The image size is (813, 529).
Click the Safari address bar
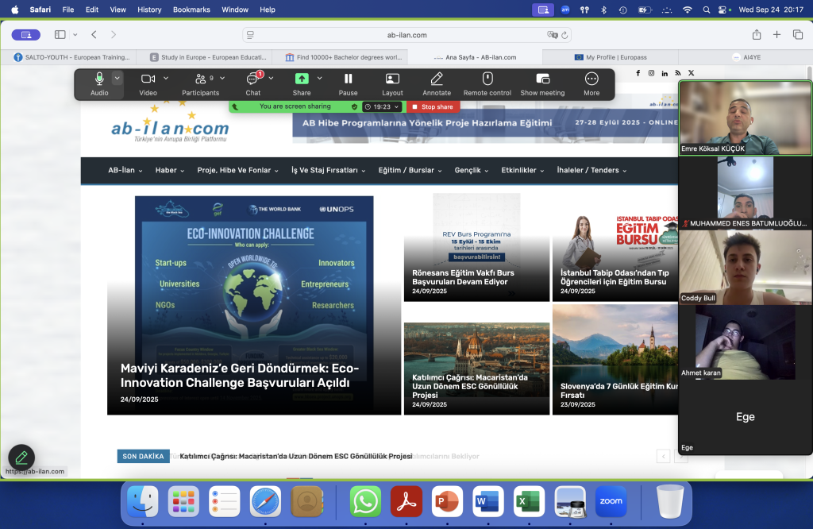tap(406, 35)
